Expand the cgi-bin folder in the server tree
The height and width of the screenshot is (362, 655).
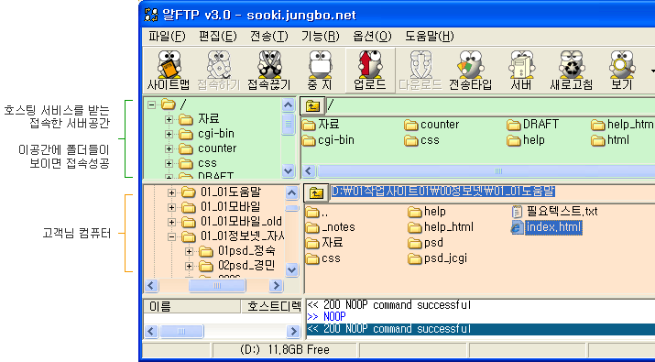(169, 134)
